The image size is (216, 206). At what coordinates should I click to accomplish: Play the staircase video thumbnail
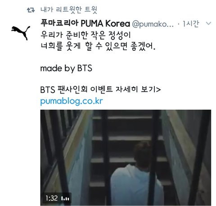pyautogui.click(x=126, y=157)
